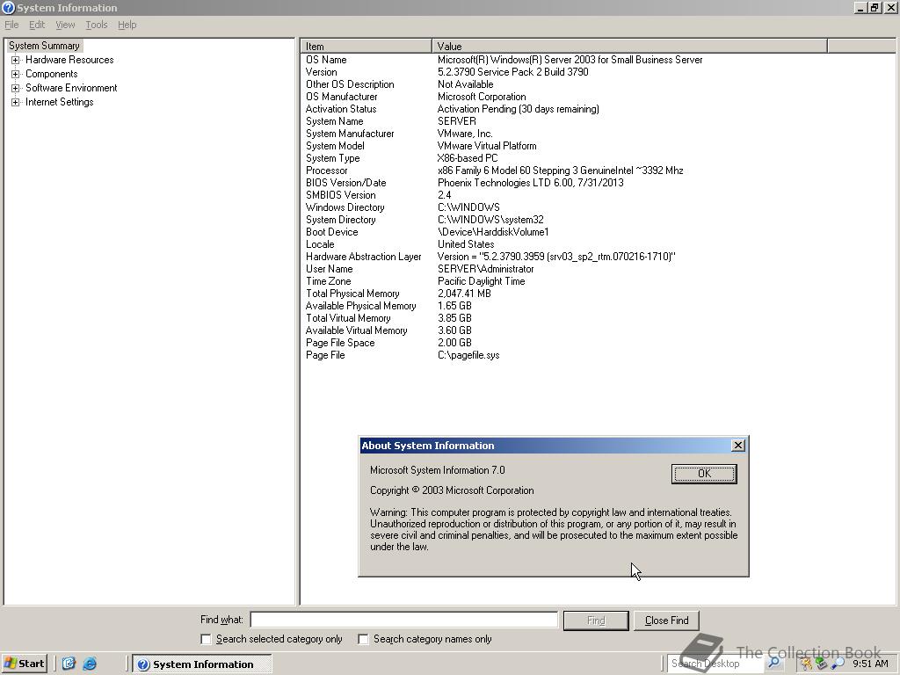Click the Close Find button
Screen dimensions: 900x675
666,621
